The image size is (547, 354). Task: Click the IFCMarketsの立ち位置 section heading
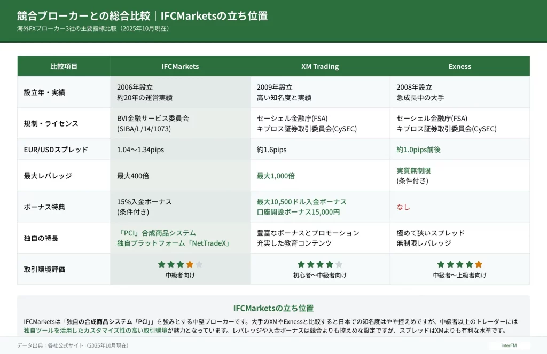(273, 308)
